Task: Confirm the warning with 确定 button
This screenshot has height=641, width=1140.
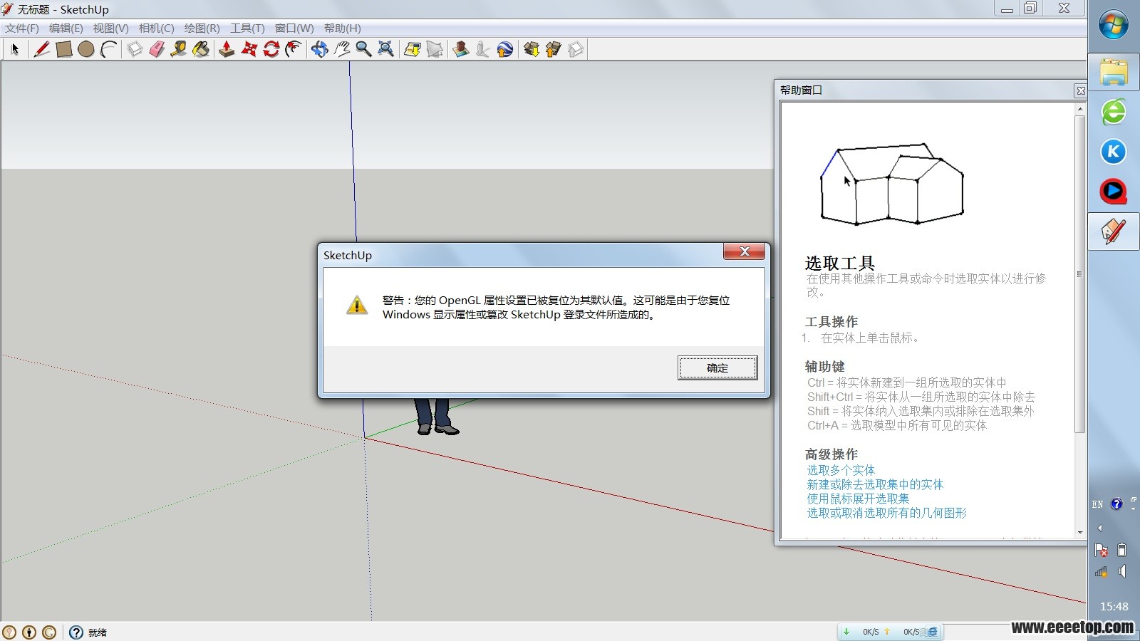Action: (x=717, y=368)
